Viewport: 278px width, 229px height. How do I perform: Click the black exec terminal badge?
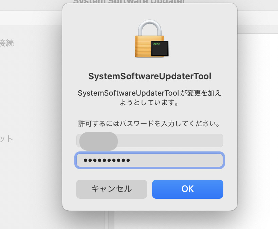[x=160, y=48]
